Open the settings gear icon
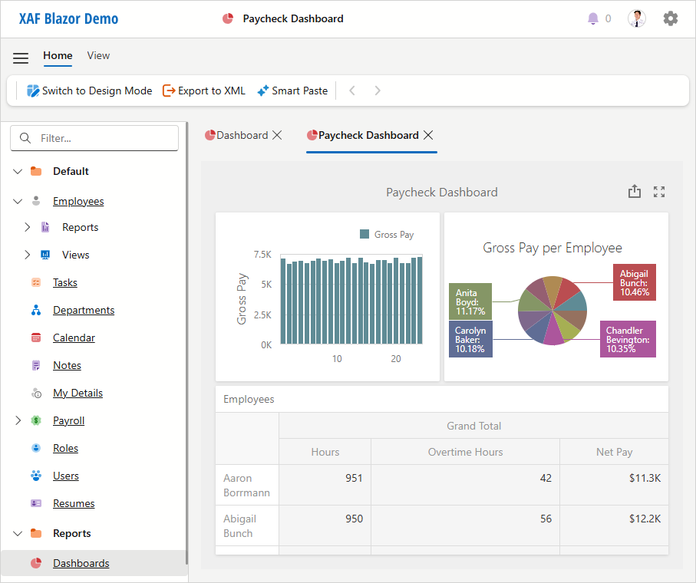This screenshot has height=583, width=696. click(670, 18)
